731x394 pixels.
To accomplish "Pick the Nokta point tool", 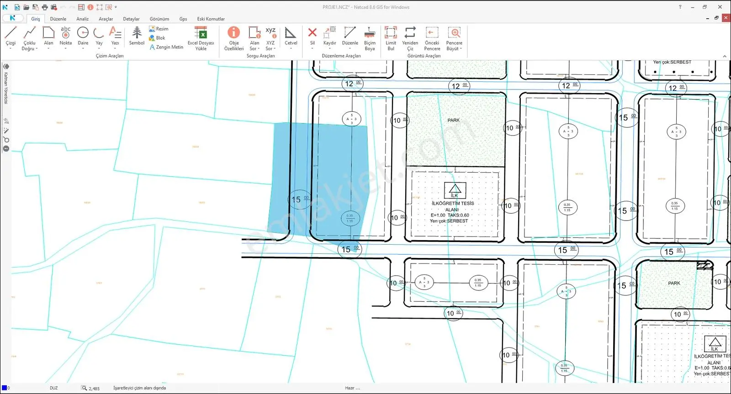I will tap(66, 37).
